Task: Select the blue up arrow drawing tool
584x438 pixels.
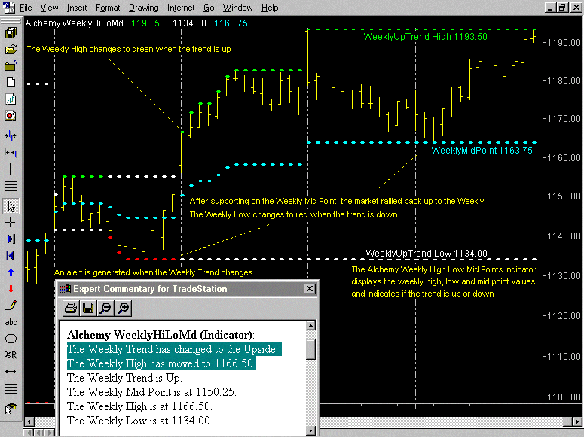Action: [x=11, y=272]
